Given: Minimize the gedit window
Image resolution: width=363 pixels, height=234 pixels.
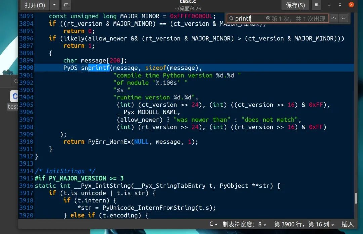Looking at the screenshot, I should pyautogui.click(x=329, y=5).
